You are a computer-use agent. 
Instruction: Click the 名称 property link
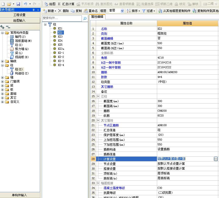pos(104,29)
